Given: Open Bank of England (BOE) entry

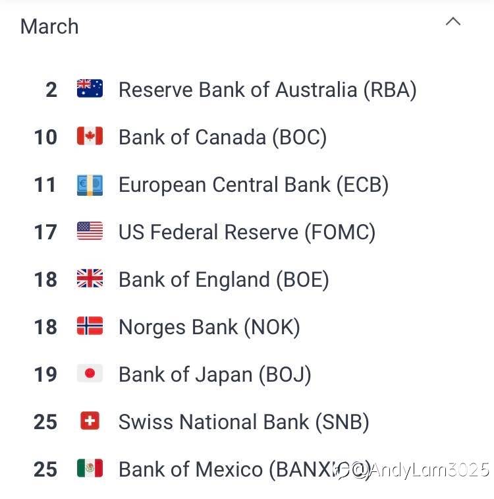Looking at the screenshot, I should coord(224,280).
